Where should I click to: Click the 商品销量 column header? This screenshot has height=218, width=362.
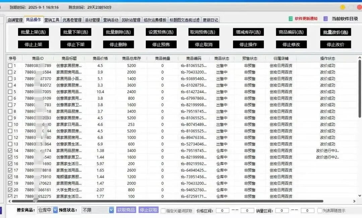[163, 58]
